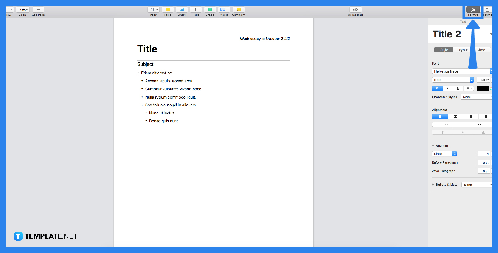Screen dimensions: 498x253
Task: Open the Document sidebar
Action: pyautogui.click(x=487, y=10)
